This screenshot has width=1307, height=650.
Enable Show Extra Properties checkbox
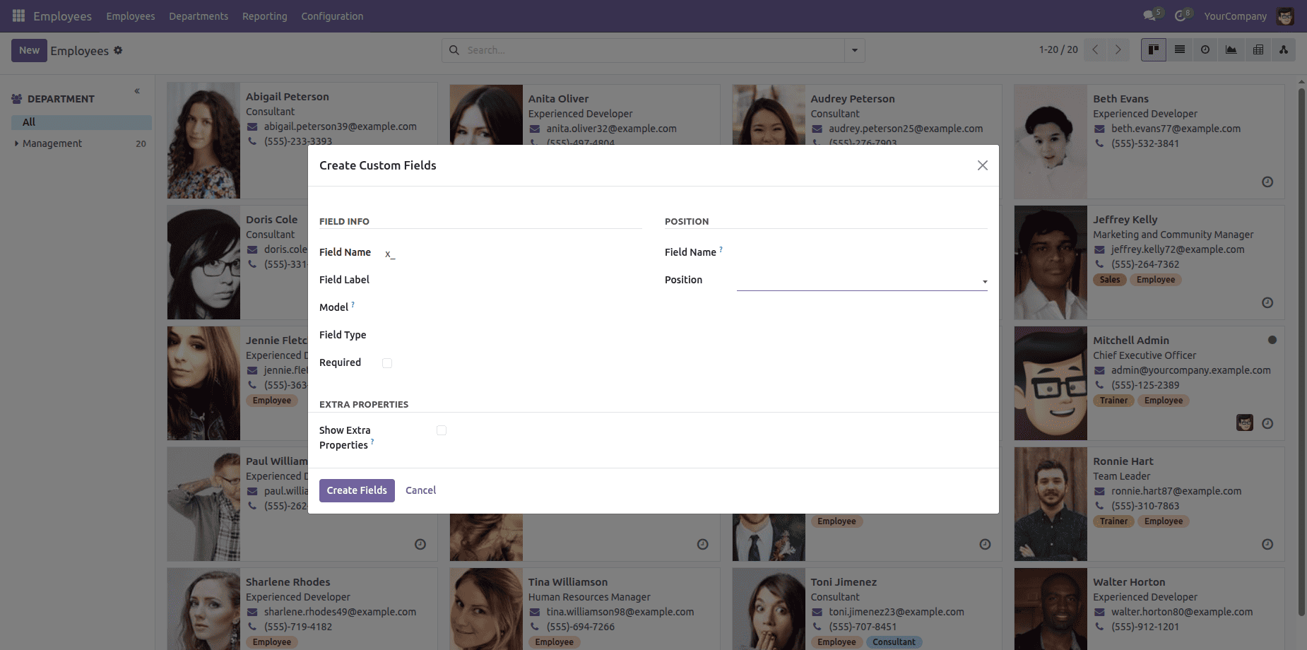point(442,430)
